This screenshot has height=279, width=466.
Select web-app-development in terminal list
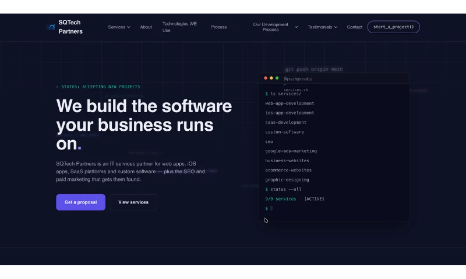coord(290,103)
